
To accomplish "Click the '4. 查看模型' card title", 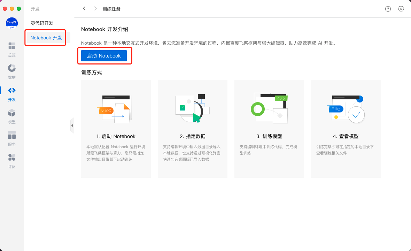I will pos(346,136).
